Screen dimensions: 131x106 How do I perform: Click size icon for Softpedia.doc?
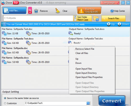click(4, 52)
